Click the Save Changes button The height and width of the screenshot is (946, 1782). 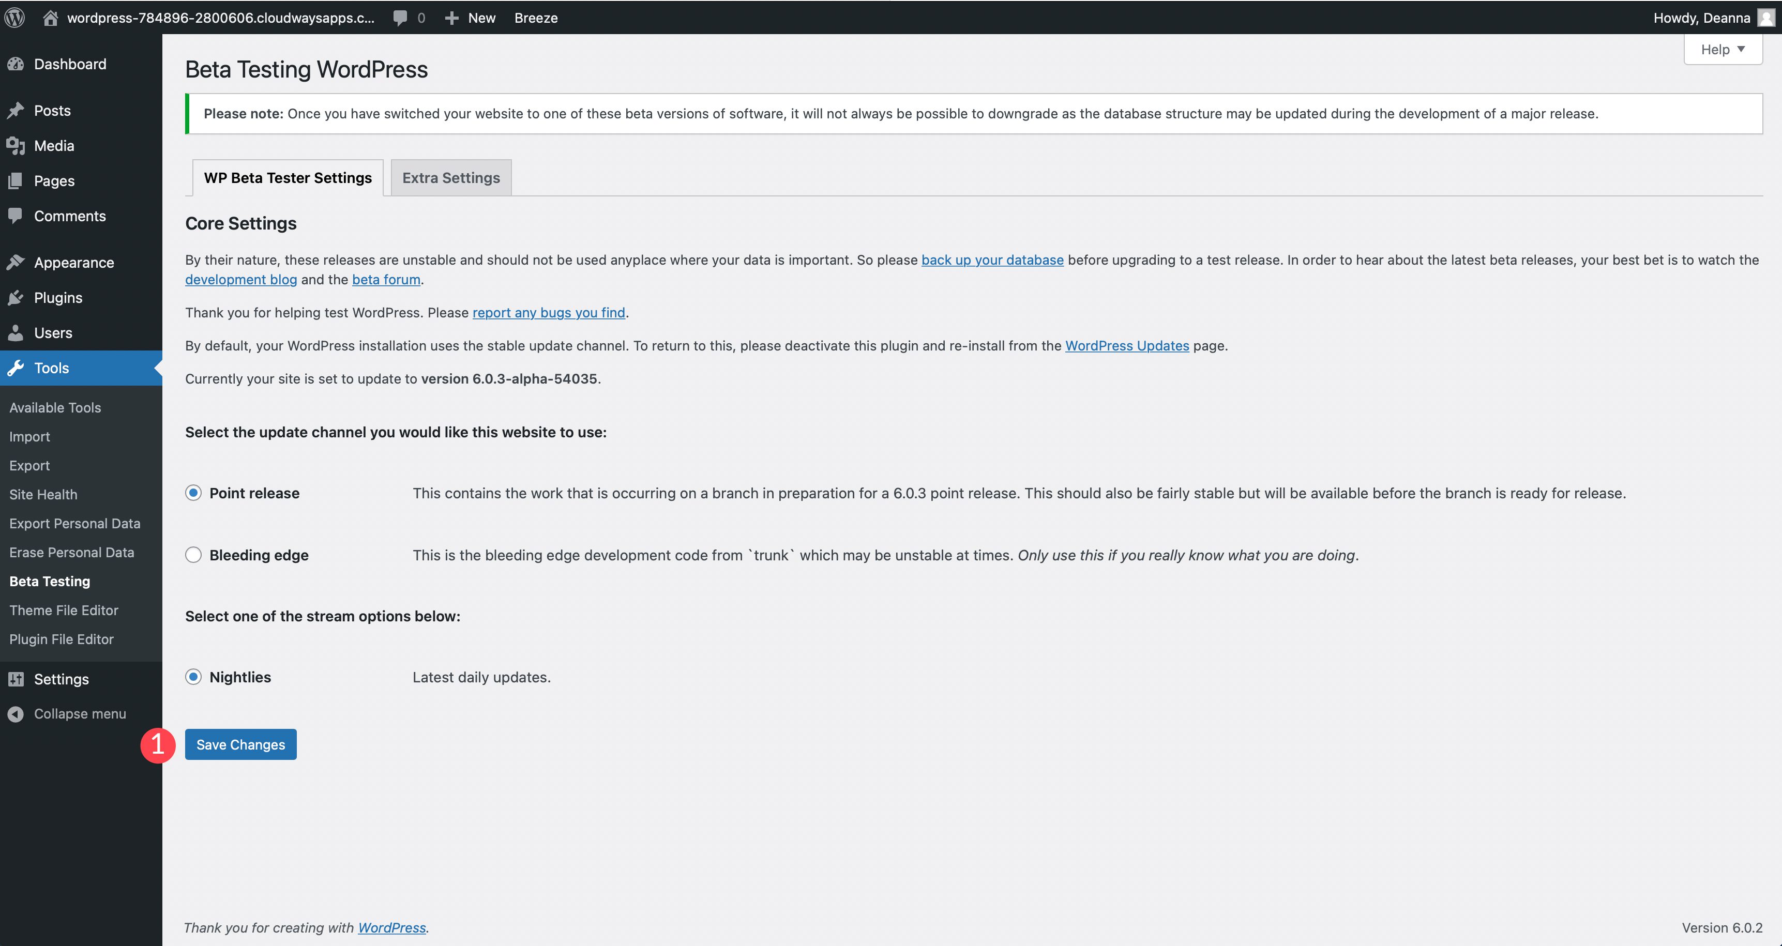pos(240,743)
